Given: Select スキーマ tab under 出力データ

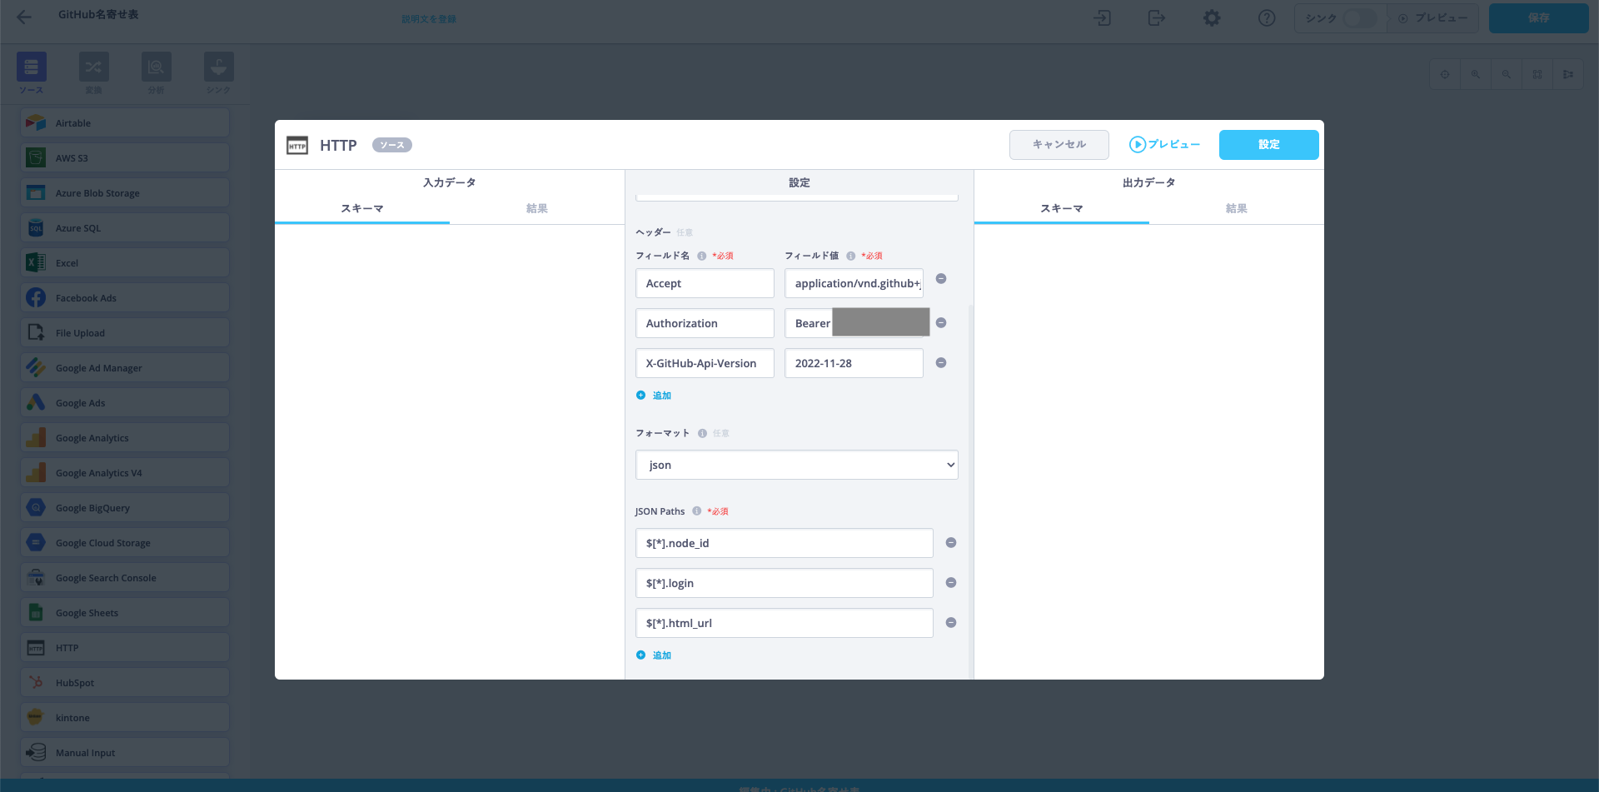Looking at the screenshot, I should (x=1061, y=208).
